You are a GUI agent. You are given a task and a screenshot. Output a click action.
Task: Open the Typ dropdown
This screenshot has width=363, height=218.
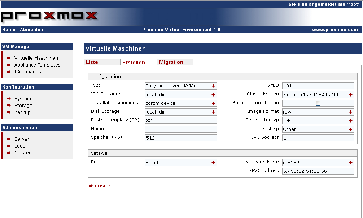[x=181, y=86]
